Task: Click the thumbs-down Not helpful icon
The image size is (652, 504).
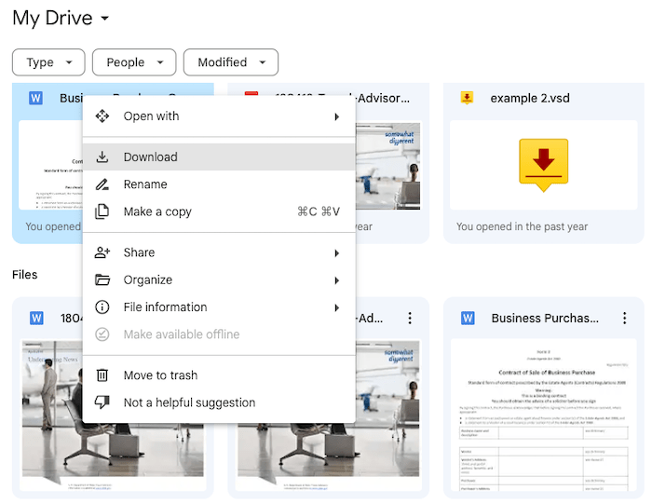Action: point(102,402)
